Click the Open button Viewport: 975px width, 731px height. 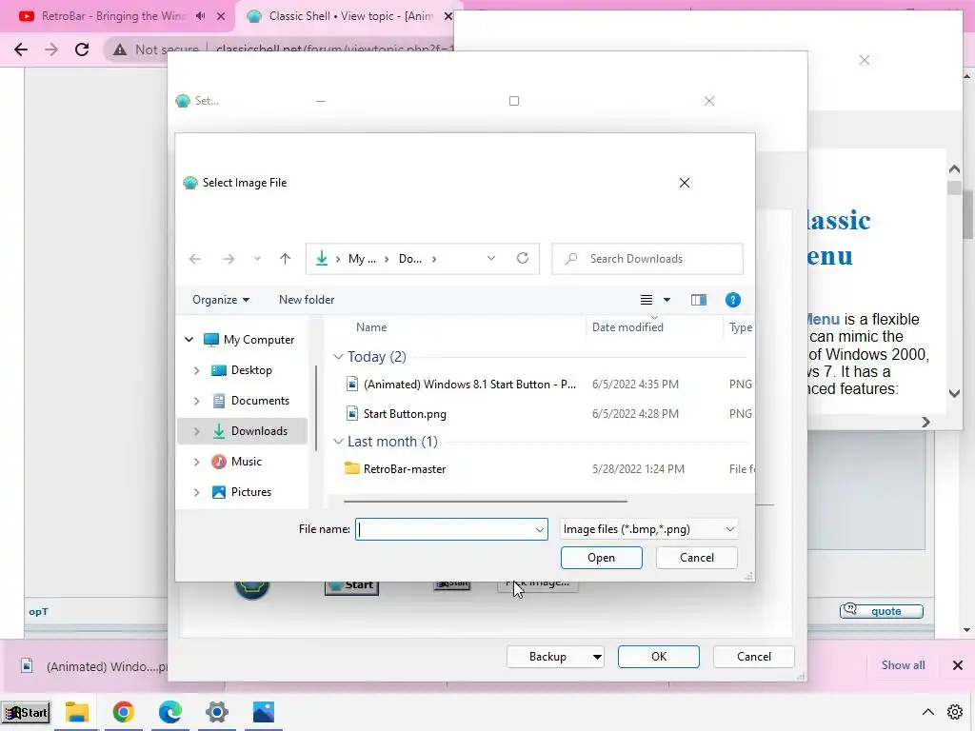[602, 558]
